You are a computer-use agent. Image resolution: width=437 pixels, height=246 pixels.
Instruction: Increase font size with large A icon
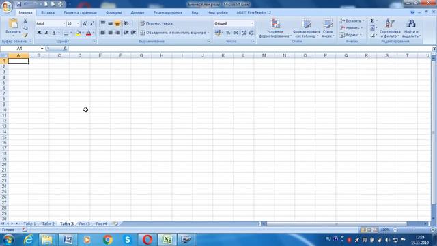(85, 23)
